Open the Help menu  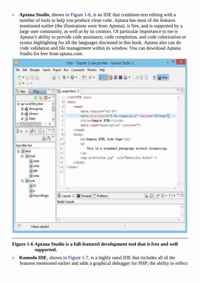tap(102, 70)
